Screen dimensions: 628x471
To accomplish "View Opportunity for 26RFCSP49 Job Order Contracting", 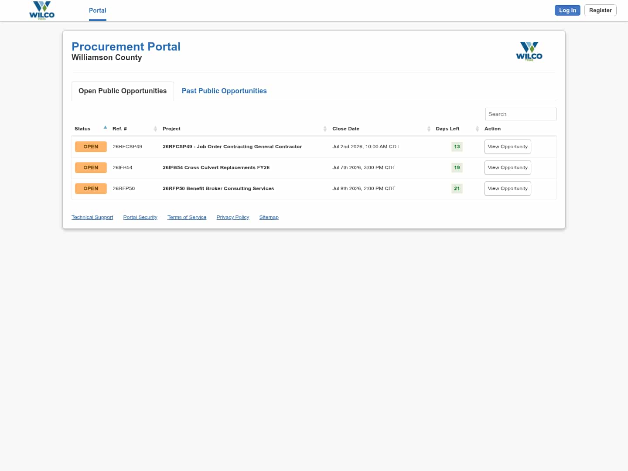I will pos(508,147).
